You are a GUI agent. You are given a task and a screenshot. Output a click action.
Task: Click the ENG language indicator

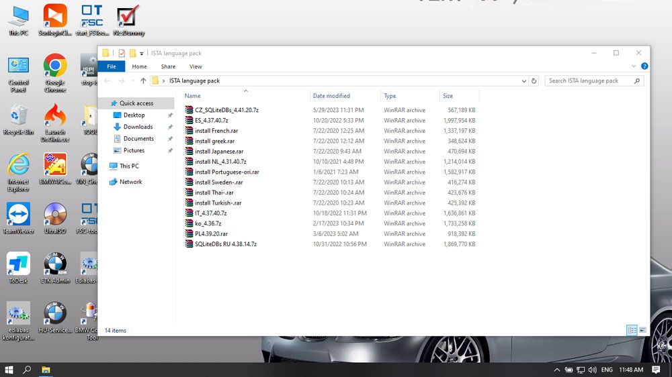pyautogui.click(x=607, y=370)
